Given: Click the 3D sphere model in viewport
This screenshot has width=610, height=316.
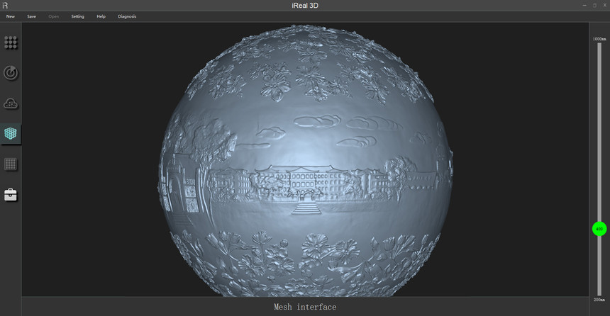Looking at the screenshot, I should [x=306, y=161].
